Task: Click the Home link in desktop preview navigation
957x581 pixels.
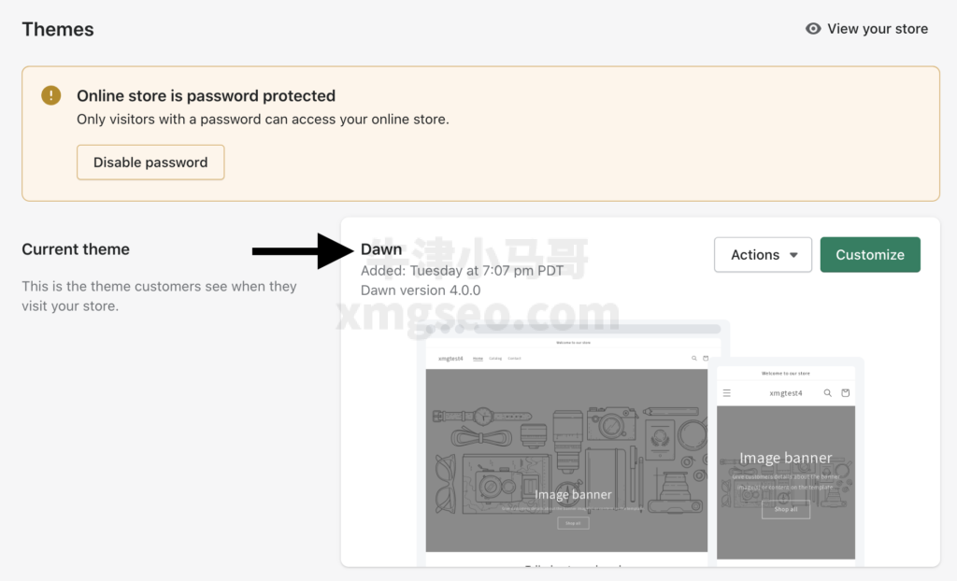Action: click(478, 359)
